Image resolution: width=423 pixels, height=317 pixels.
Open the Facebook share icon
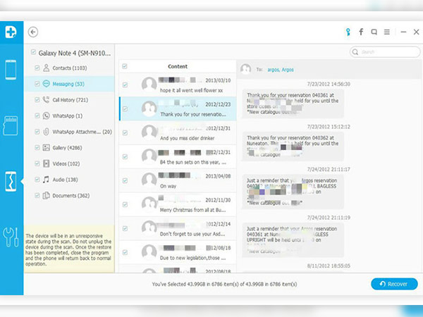361,32
